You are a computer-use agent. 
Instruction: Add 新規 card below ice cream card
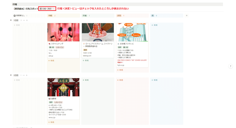click(x=86, y=61)
